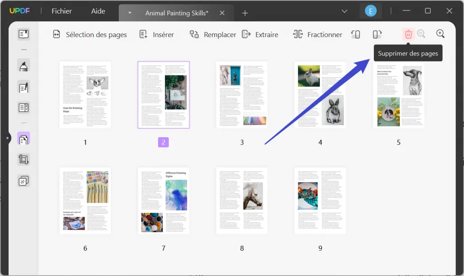
Task: Select the crop tool in the sidebar
Action: click(23, 159)
